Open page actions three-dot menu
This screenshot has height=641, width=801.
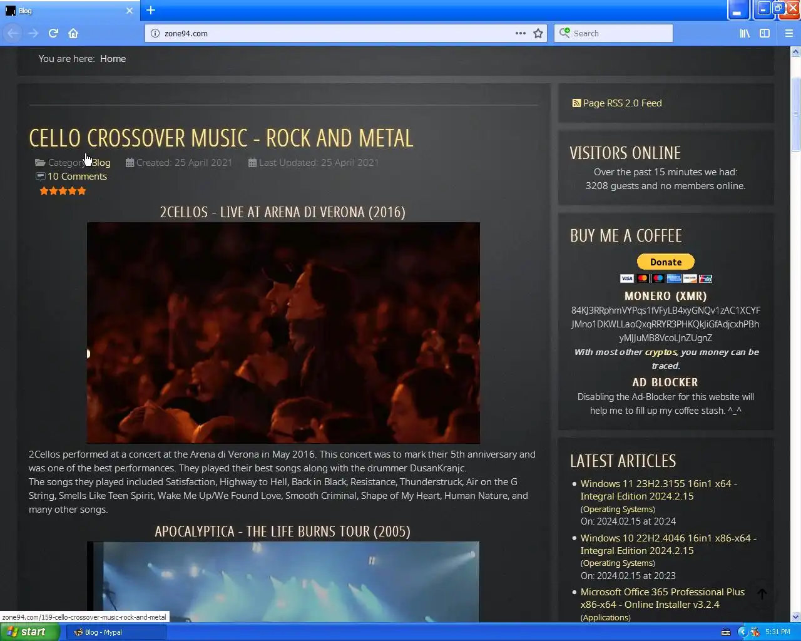520,33
